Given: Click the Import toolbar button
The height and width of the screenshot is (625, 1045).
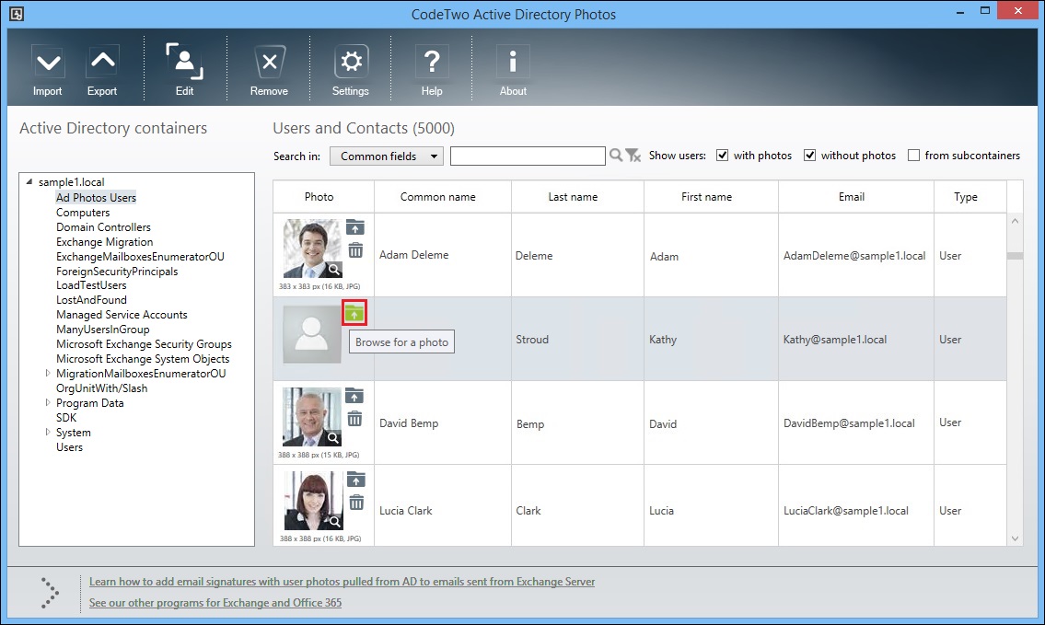Looking at the screenshot, I should point(47,71).
